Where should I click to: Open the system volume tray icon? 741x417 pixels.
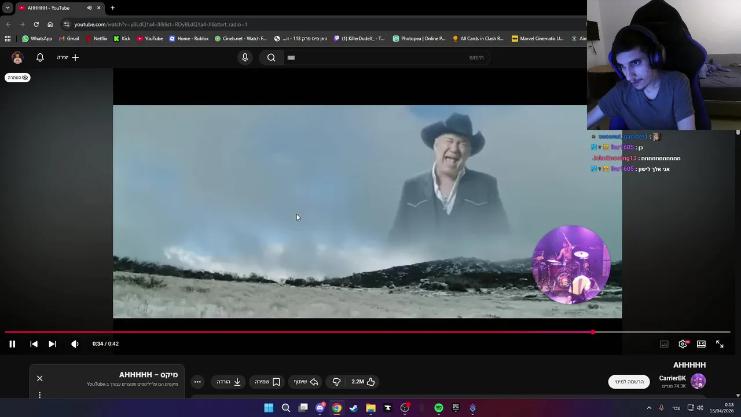(x=700, y=408)
